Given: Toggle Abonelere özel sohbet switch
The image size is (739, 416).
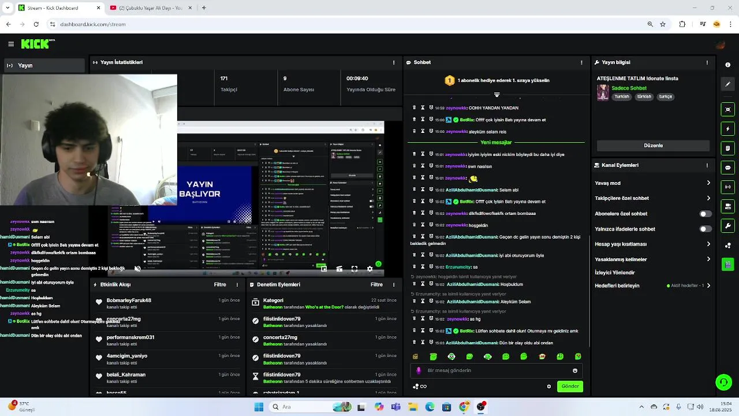Looking at the screenshot, I should [x=705, y=214].
